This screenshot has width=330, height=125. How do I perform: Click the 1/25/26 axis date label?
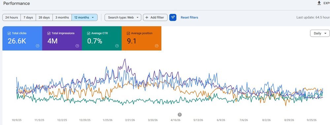click(107, 120)
